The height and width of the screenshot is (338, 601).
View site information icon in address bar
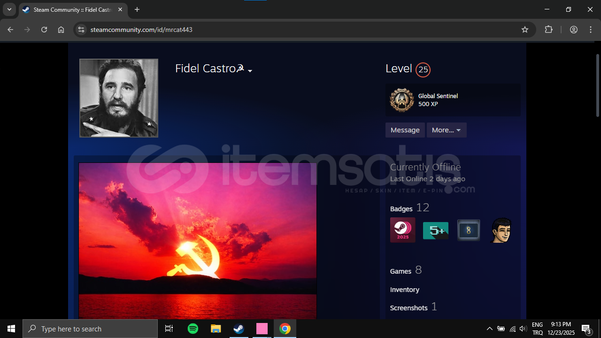point(81,30)
